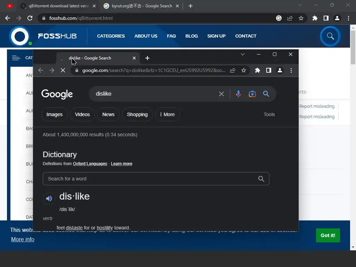Image resolution: width=356 pixels, height=267 pixels.
Task: Expand the More search filters menu
Action: point(167,114)
